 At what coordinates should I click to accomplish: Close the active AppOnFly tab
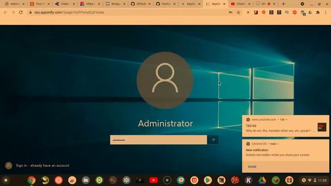tap(224, 4)
